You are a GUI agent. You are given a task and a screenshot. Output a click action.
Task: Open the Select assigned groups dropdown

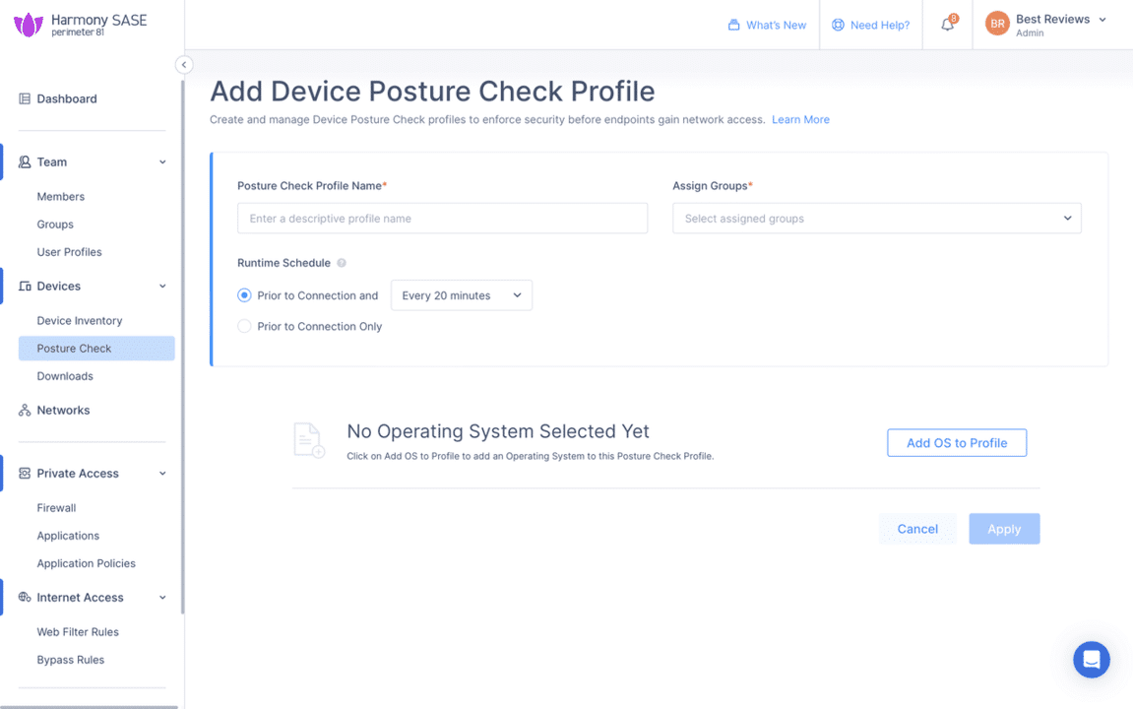875,218
